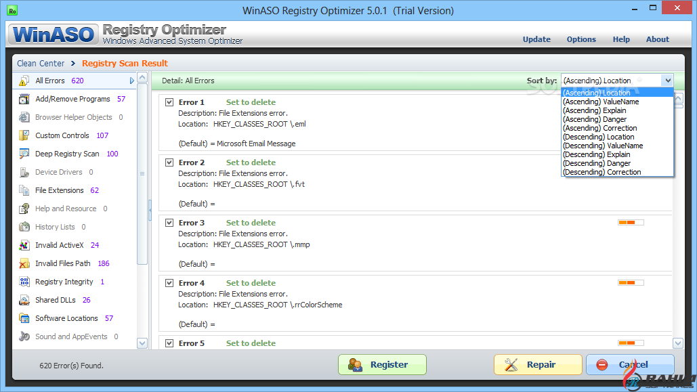Open the About menu
The height and width of the screenshot is (392, 697).
(658, 39)
